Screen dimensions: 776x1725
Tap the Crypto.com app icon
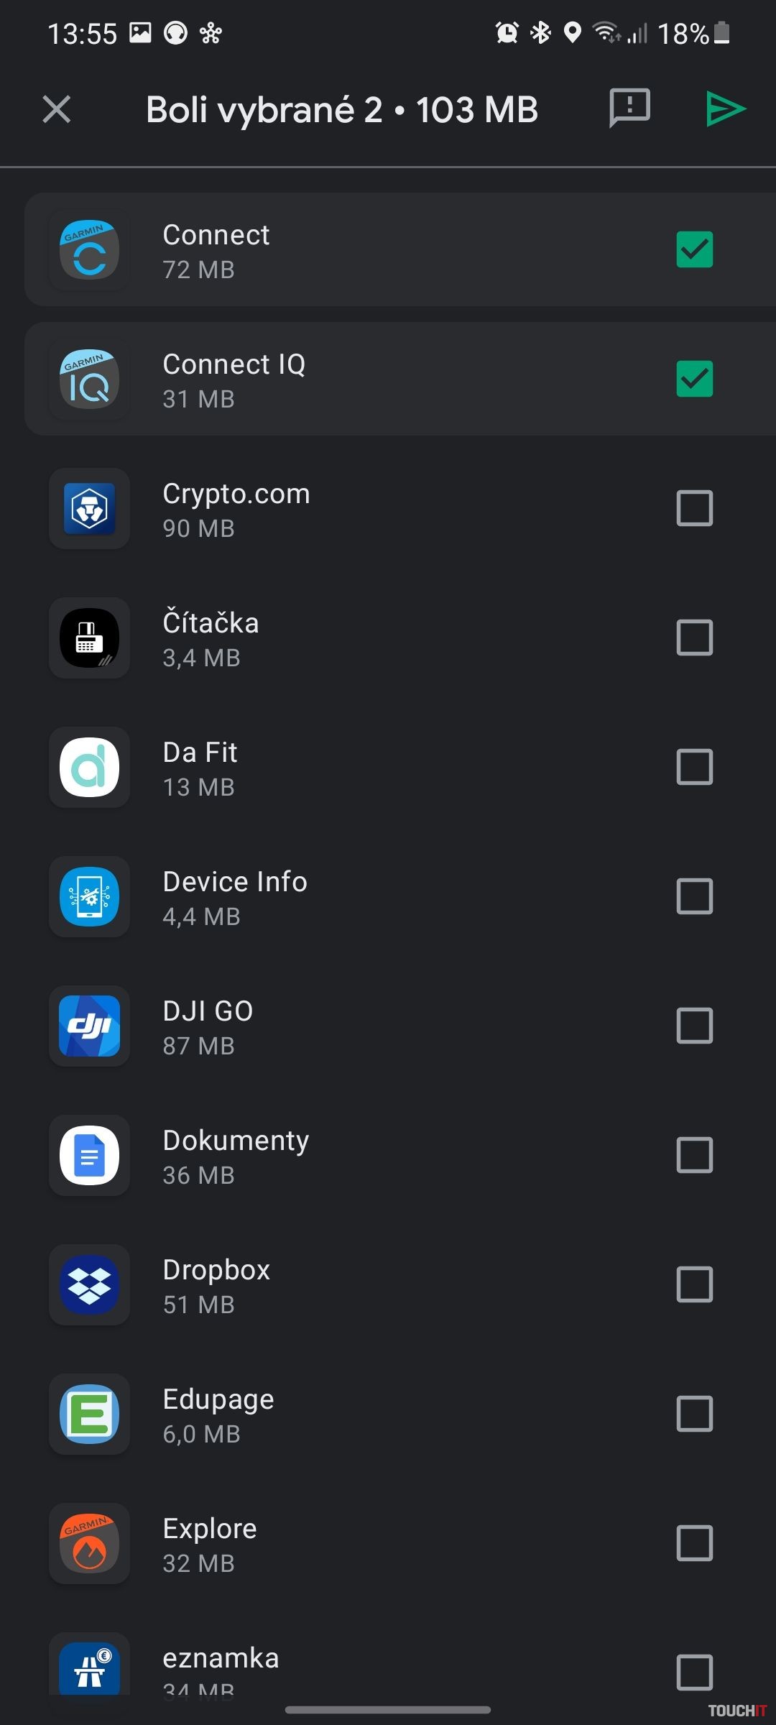pos(89,509)
